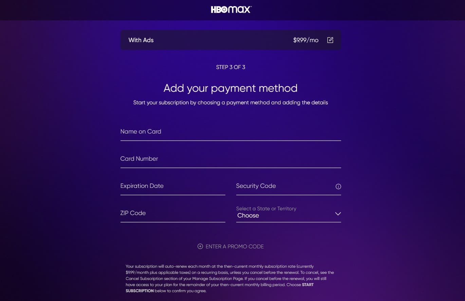Click the bold START SUBSCRIPTION text
This screenshot has width=465, height=301.
point(220,288)
